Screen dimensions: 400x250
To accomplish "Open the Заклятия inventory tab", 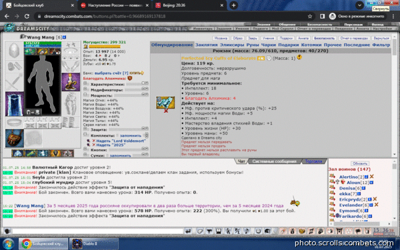I will pyautogui.click(x=206, y=45).
